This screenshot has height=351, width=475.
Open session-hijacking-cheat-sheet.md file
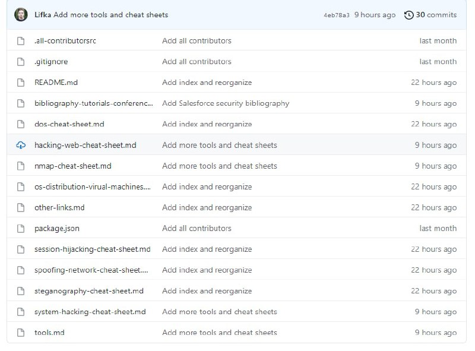pyautogui.click(x=92, y=249)
